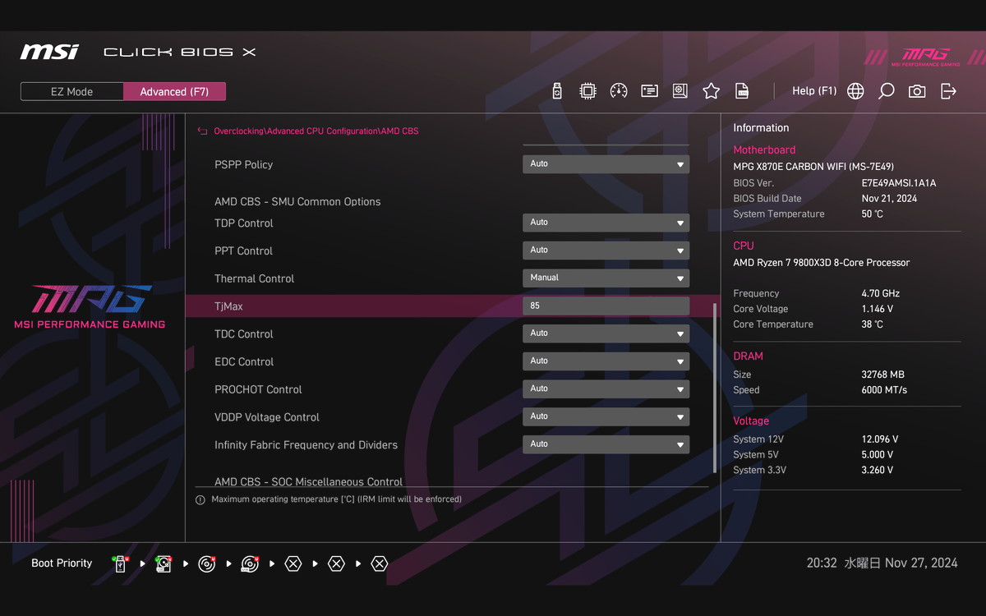Open the TDC Control dropdown

[x=606, y=333]
